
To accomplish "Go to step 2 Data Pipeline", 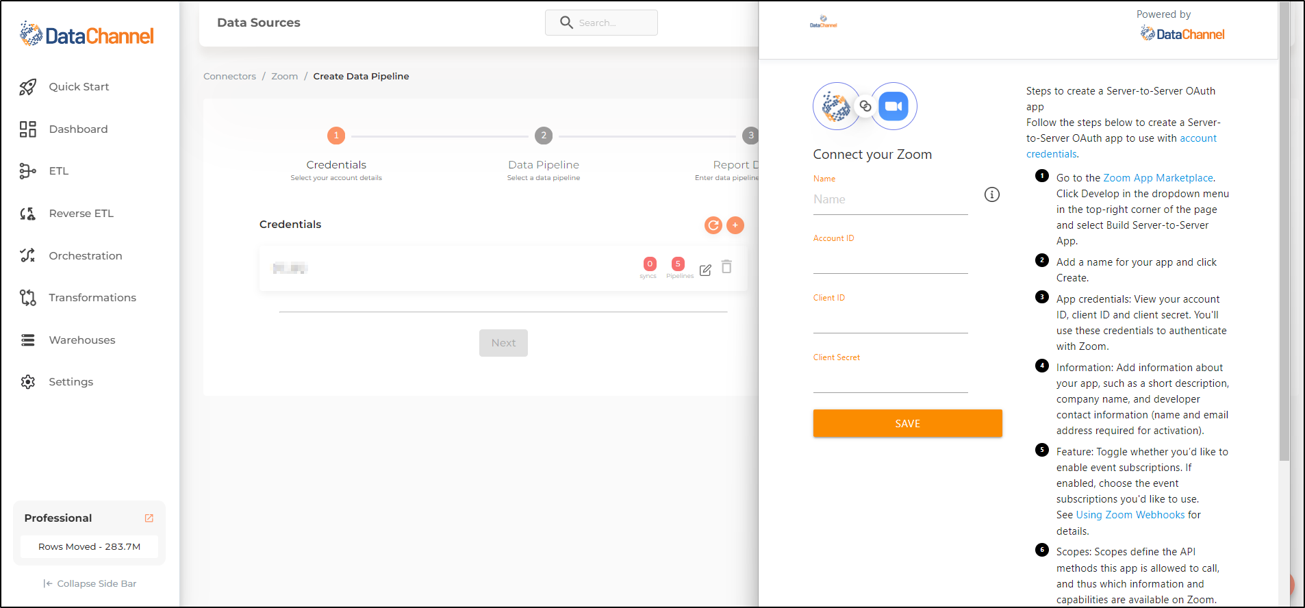I will point(544,136).
